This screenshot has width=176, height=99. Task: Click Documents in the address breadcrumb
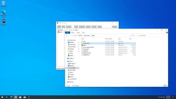click(x=87, y=35)
